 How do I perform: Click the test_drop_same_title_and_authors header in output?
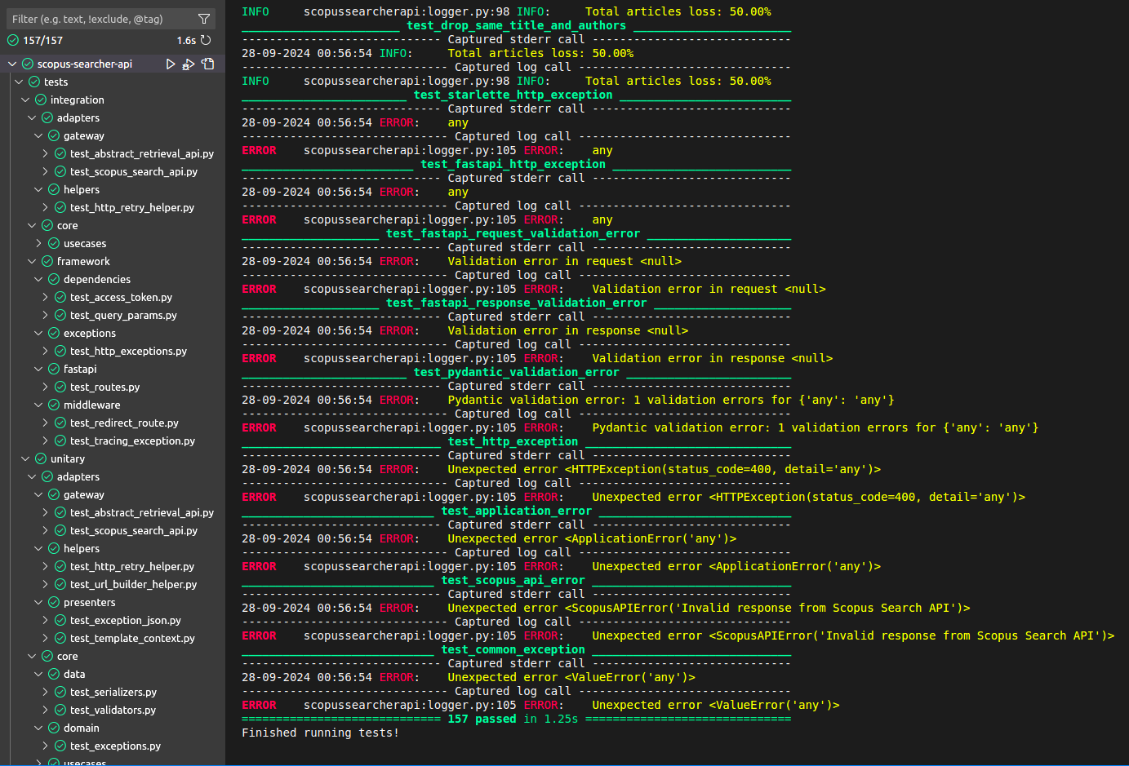517,25
